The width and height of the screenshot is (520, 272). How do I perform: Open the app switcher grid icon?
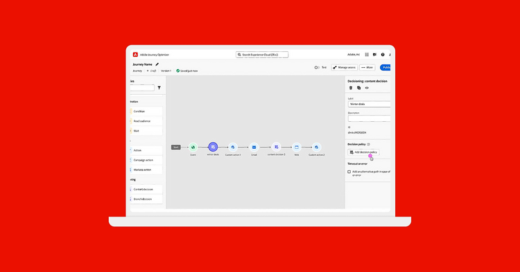(x=367, y=55)
